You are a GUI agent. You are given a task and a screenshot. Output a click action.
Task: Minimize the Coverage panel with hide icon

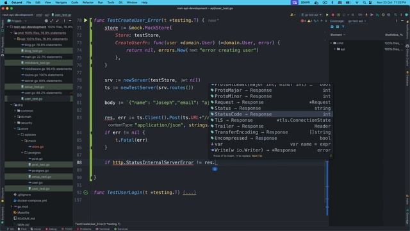pos(402,21)
